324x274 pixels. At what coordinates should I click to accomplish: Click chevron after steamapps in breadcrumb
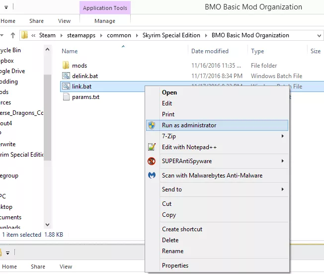[101, 36]
